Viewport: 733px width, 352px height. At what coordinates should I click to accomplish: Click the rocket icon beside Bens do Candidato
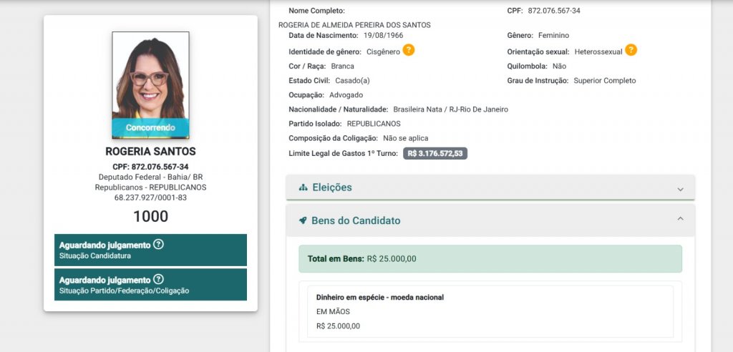(303, 220)
